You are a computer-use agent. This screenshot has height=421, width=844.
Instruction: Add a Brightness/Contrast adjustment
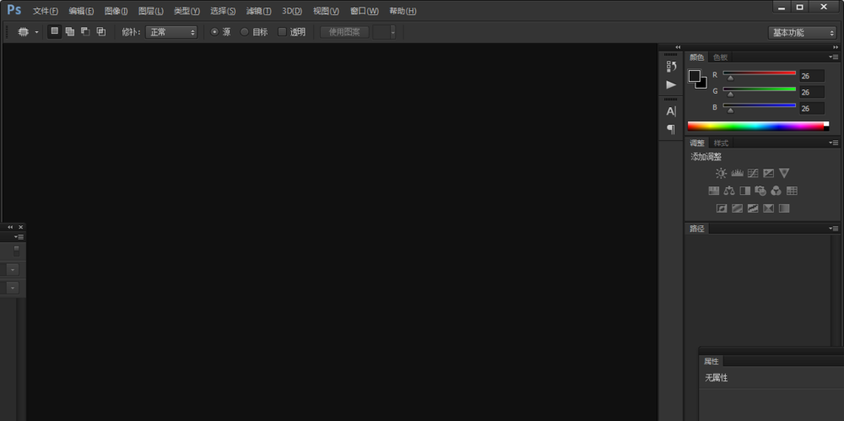pos(721,173)
